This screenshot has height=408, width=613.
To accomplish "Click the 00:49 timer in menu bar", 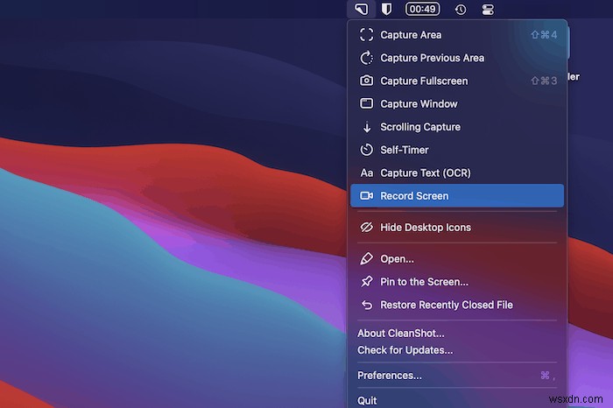I will point(422,9).
